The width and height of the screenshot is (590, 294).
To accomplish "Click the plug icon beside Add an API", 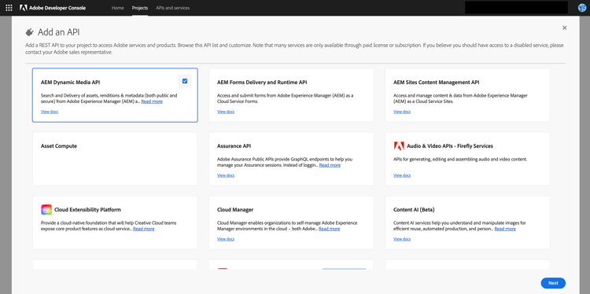I will (x=29, y=32).
